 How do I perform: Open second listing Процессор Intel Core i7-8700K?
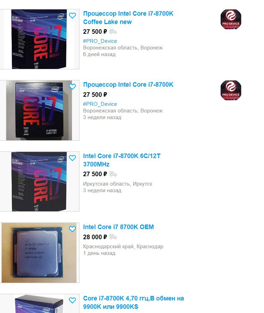[x=128, y=85]
